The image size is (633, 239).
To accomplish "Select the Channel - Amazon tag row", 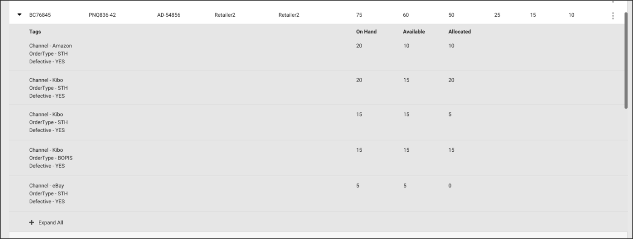I will [50, 46].
